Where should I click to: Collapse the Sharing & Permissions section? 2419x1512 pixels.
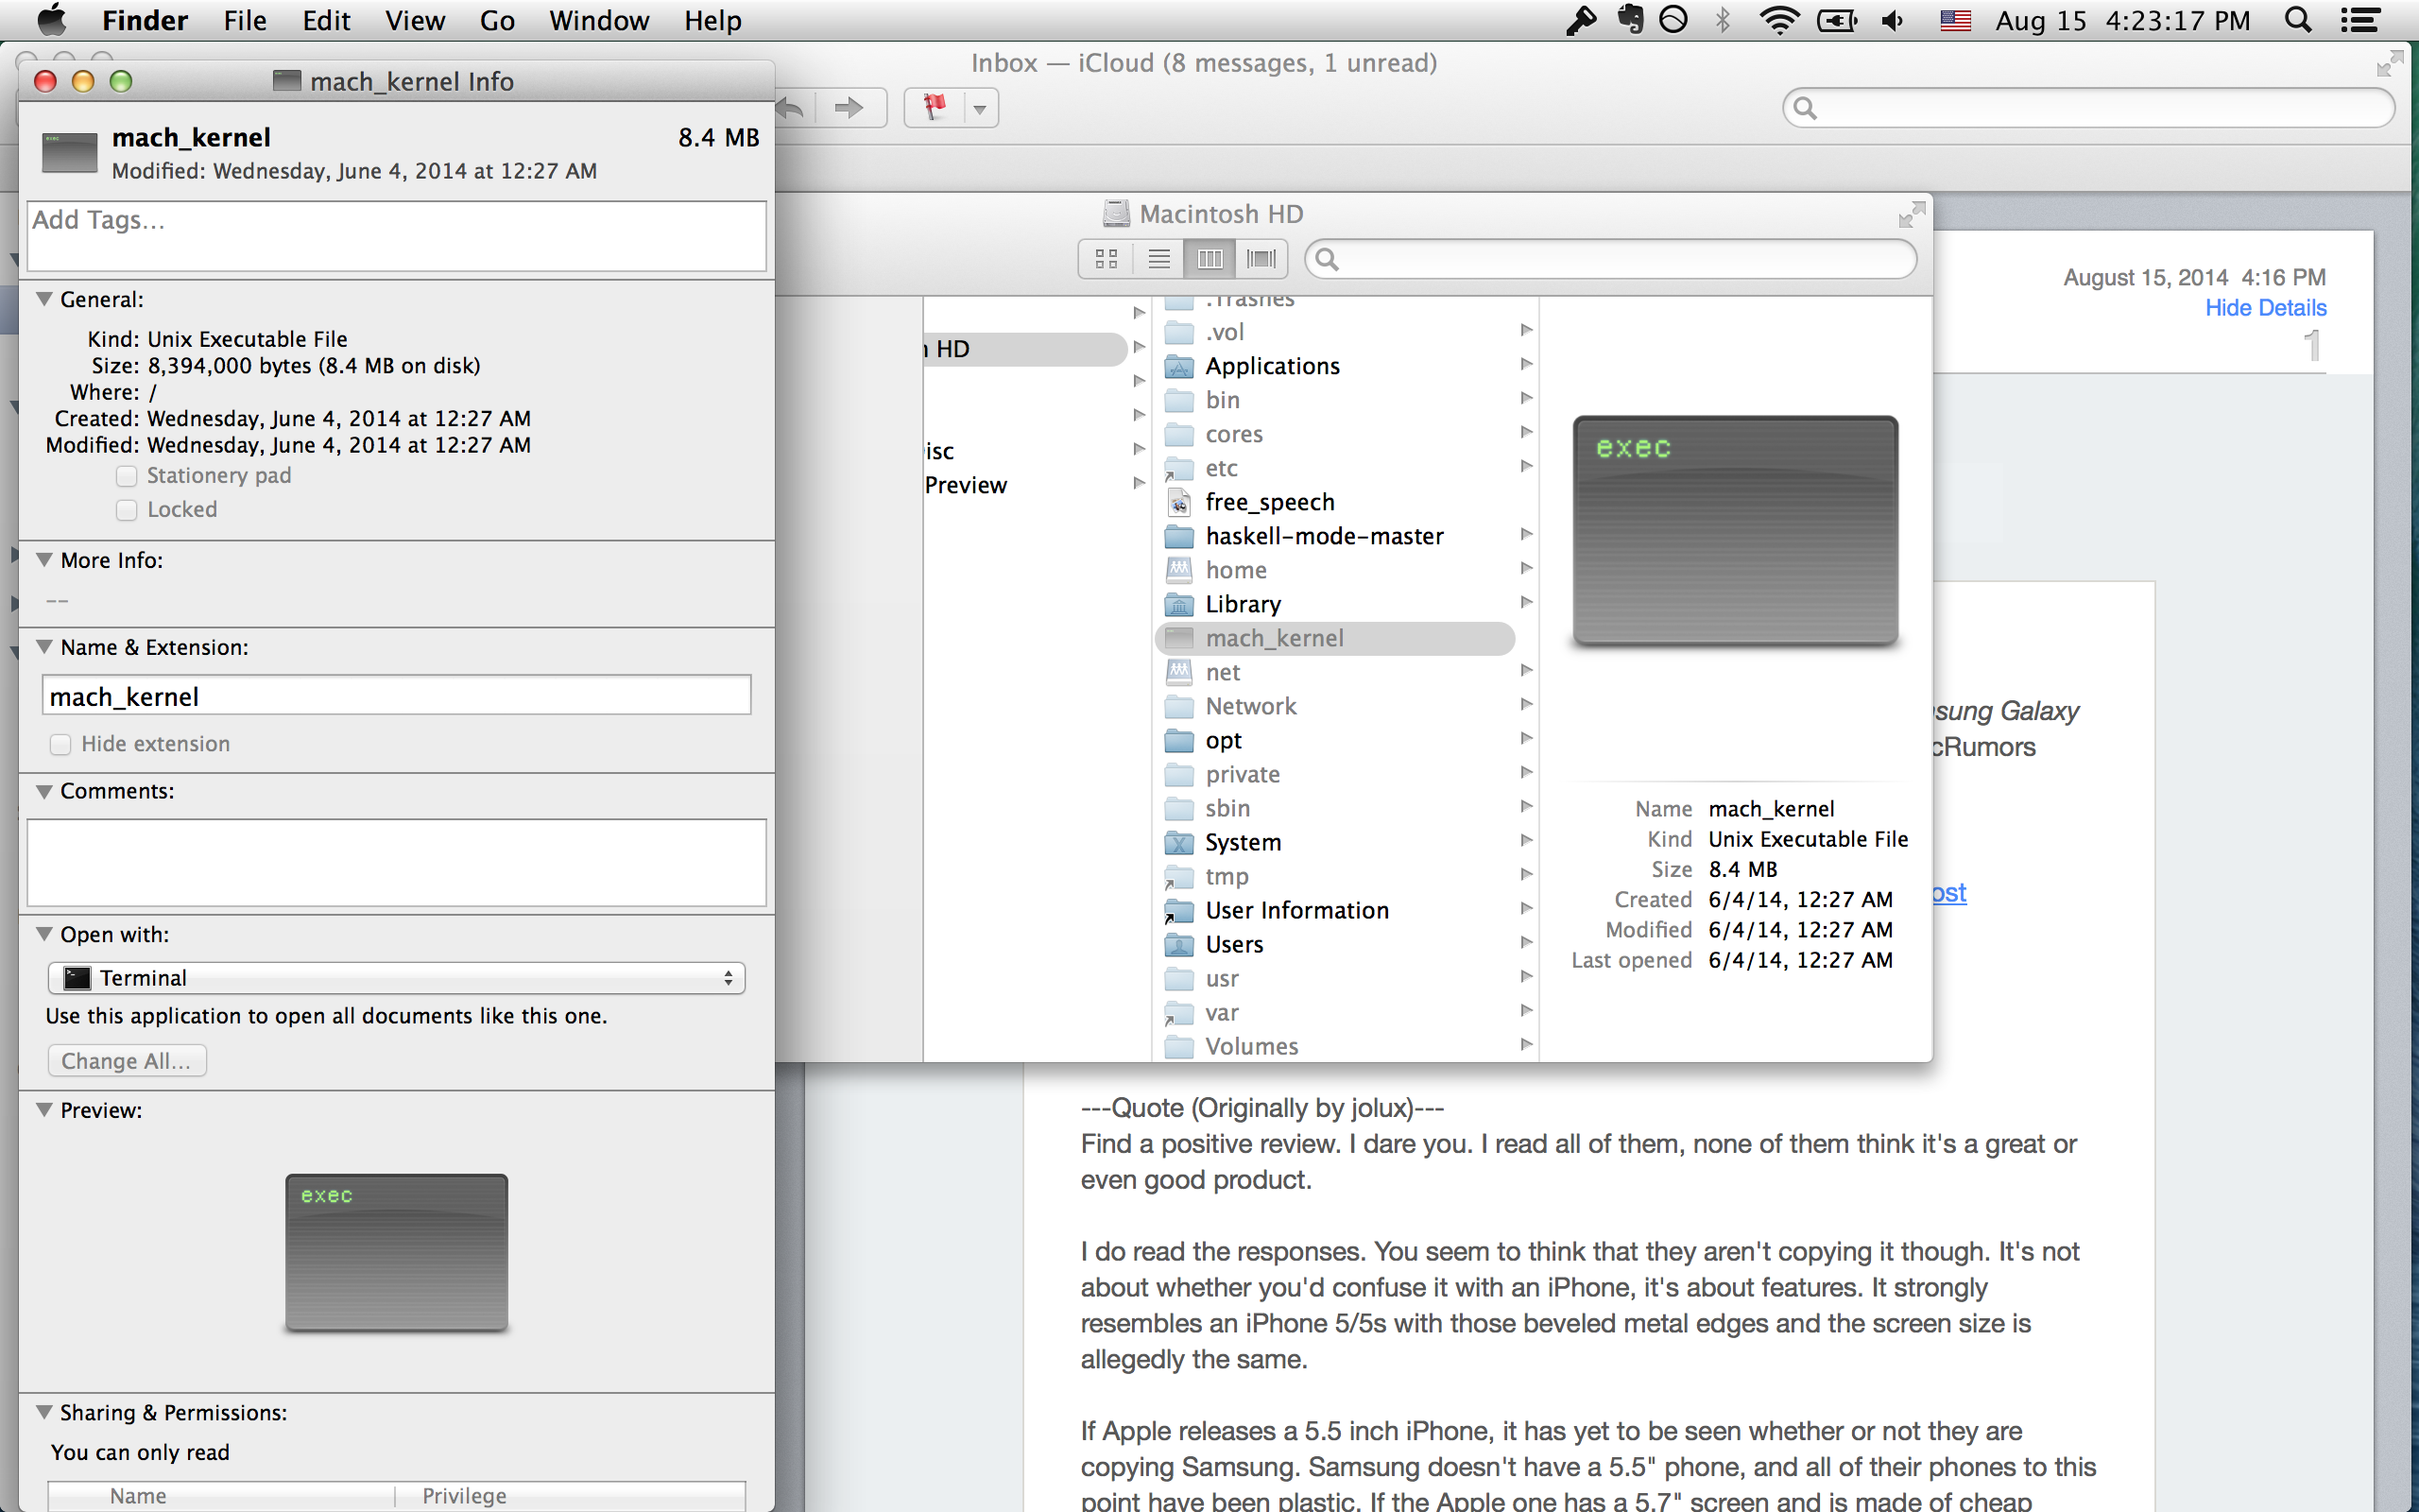pyautogui.click(x=44, y=1412)
